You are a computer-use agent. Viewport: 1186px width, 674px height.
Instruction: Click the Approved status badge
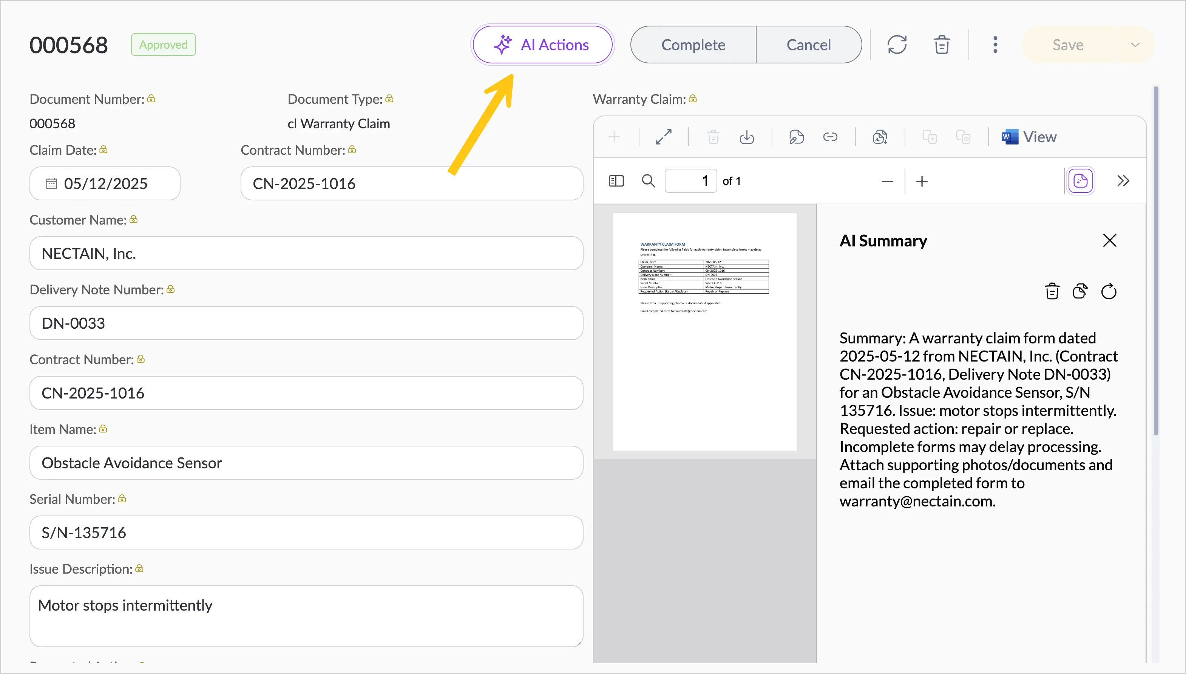(x=163, y=45)
